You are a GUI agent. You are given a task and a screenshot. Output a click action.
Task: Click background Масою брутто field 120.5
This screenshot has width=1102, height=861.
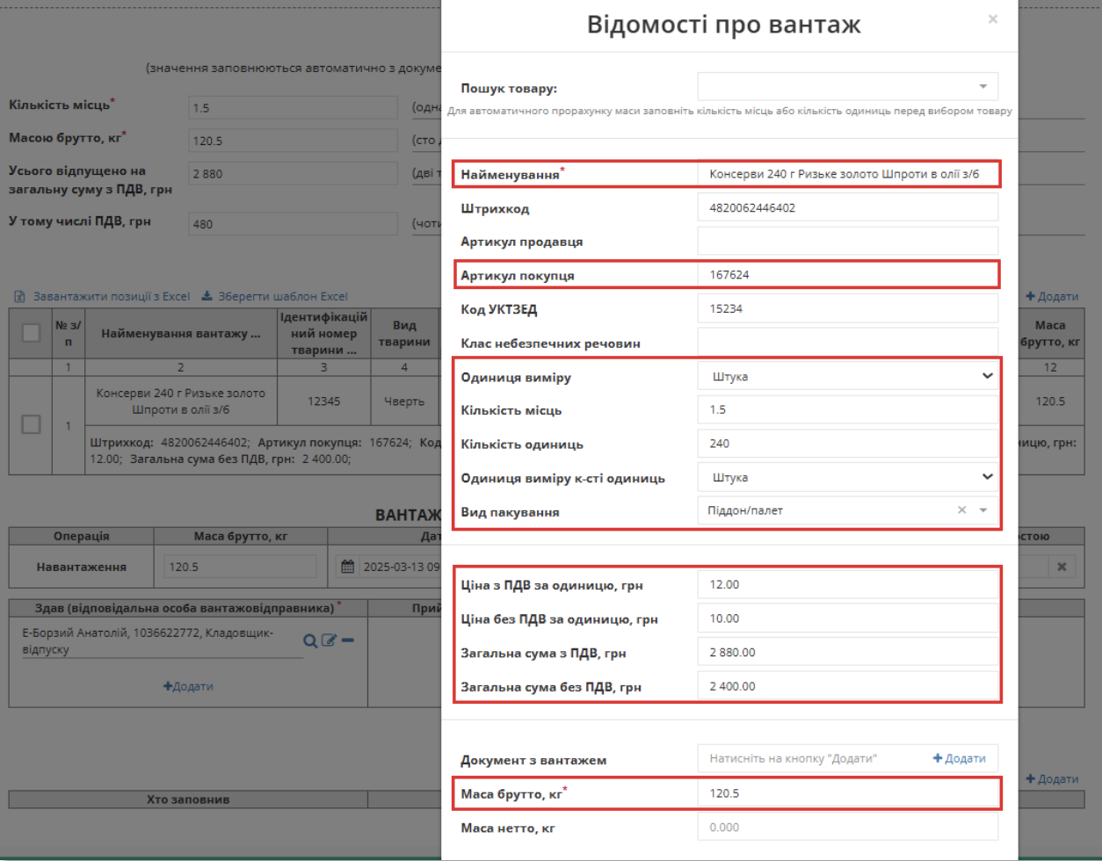[x=294, y=141]
